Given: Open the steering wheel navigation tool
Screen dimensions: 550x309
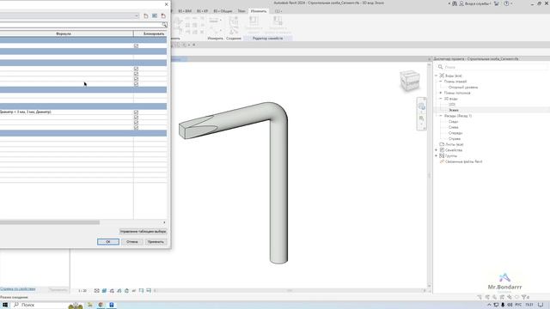Looking at the screenshot, I should [x=422, y=106].
